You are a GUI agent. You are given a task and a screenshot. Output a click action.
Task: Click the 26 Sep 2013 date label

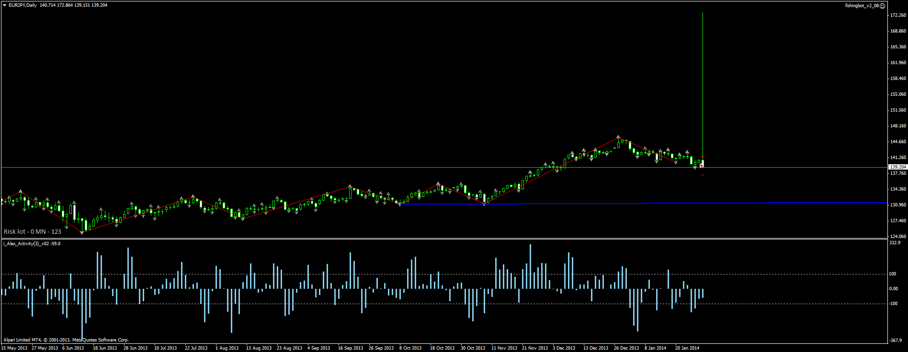pos(381,348)
